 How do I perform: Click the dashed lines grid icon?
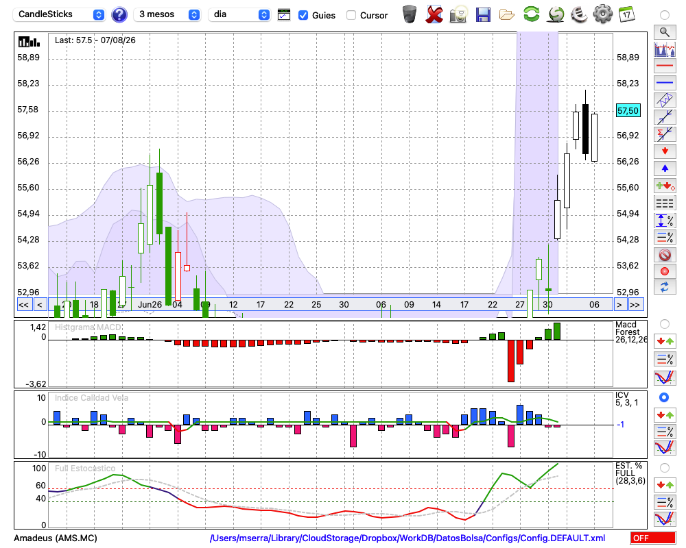pos(665,203)
